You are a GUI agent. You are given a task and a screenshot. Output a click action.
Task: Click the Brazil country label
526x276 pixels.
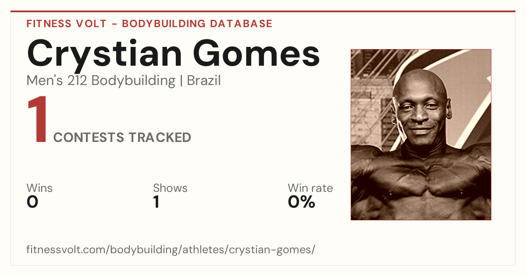204,81
